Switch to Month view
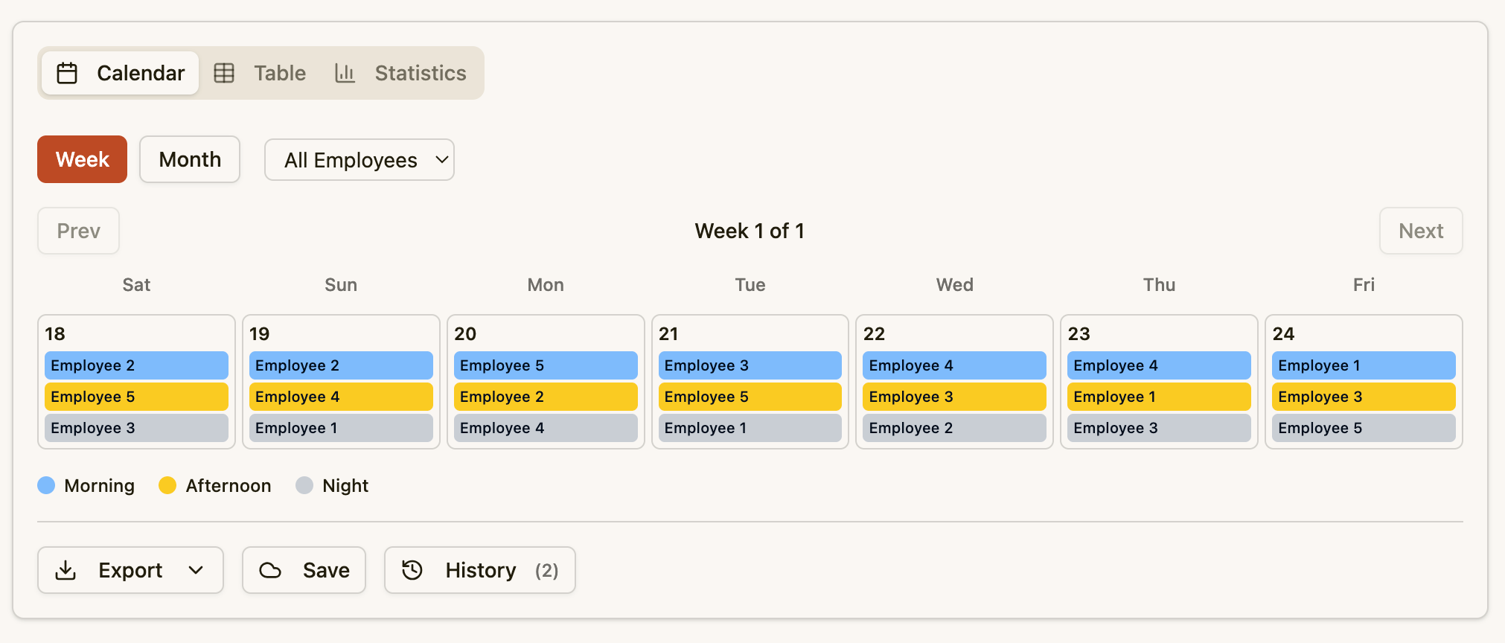This screenshot has width=1505, height=643. tap(189, 159)
